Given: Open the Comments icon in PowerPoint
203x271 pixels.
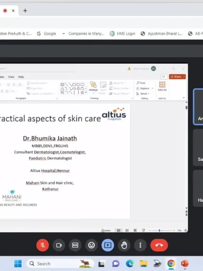Looking at the screenshot, I should (164, 76).
